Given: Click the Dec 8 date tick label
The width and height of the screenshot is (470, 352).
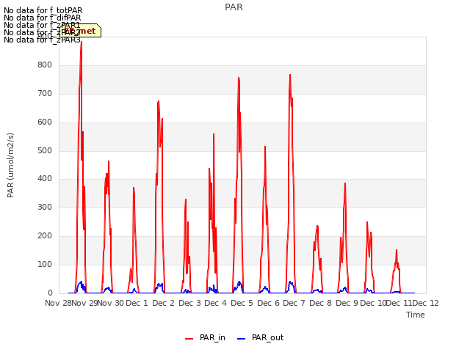Looking at the screenshot, I should tap(320, 303).
